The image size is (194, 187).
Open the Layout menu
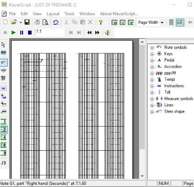pos(53,14)
